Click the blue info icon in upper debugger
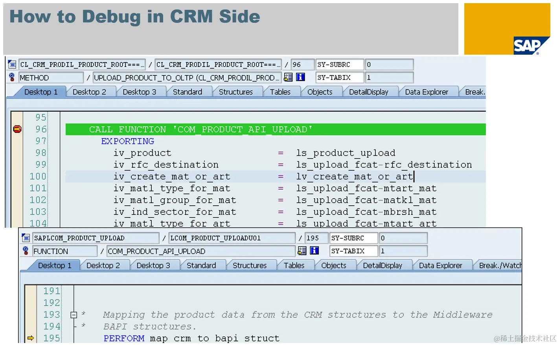This screenshot has width=559, height=345. coord(301,77)
